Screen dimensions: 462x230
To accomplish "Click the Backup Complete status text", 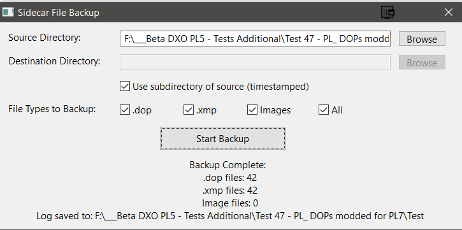I will 227,165.
